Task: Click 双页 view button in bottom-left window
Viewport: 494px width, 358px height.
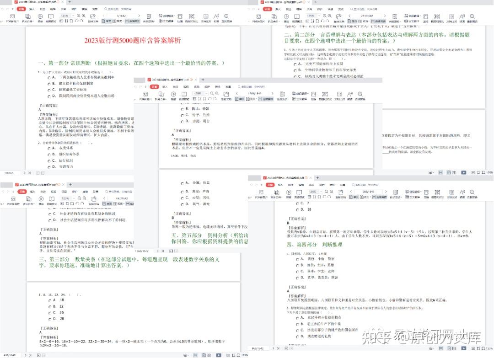Action: (118, 204)
